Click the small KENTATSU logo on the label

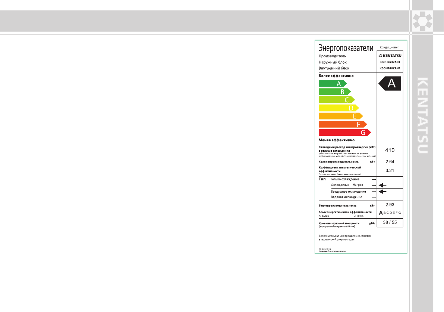coord(390,56)
